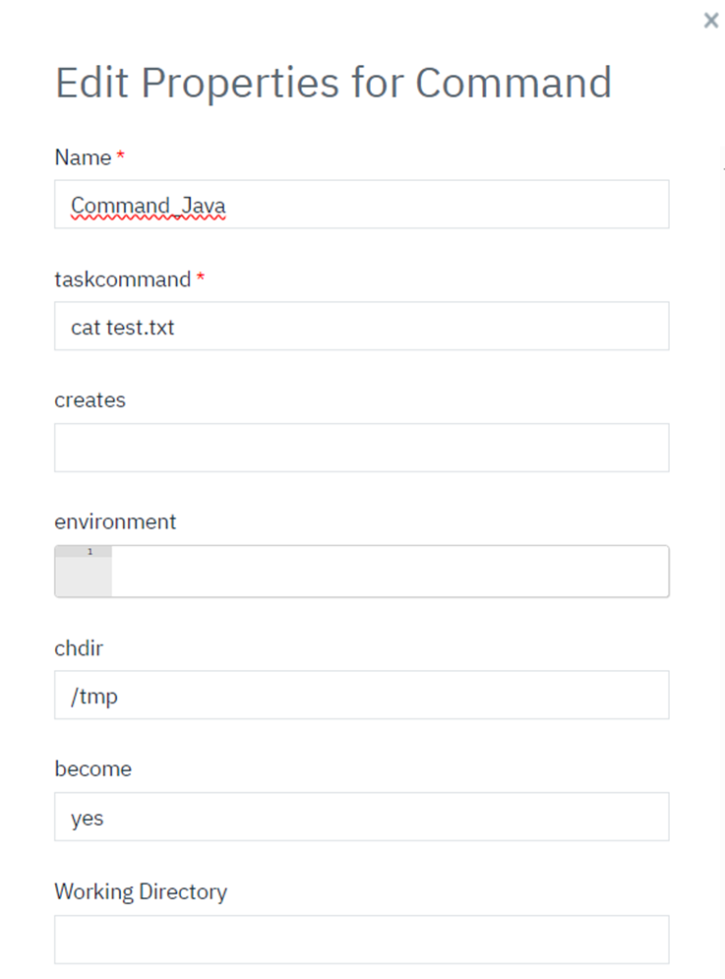Click the red required asterisk beside Name
This screenshot has width=725, height=979.
coord(121,156)
